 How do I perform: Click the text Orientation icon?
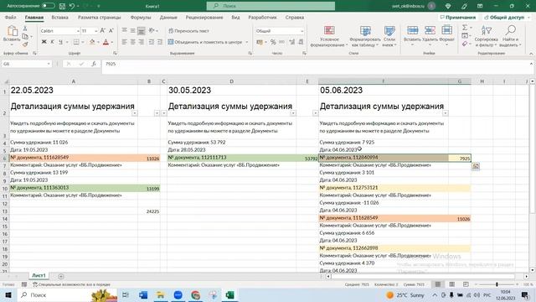point(152,31)
